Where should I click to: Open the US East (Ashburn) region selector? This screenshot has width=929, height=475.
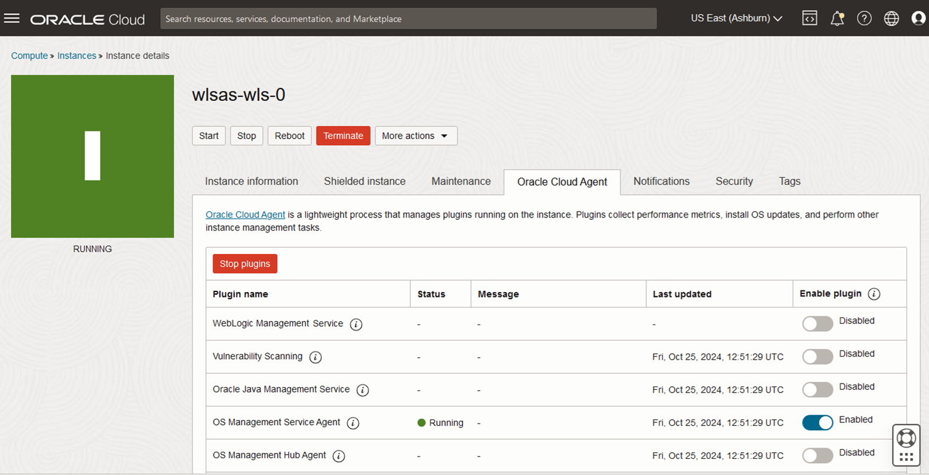tap(736, 19)
